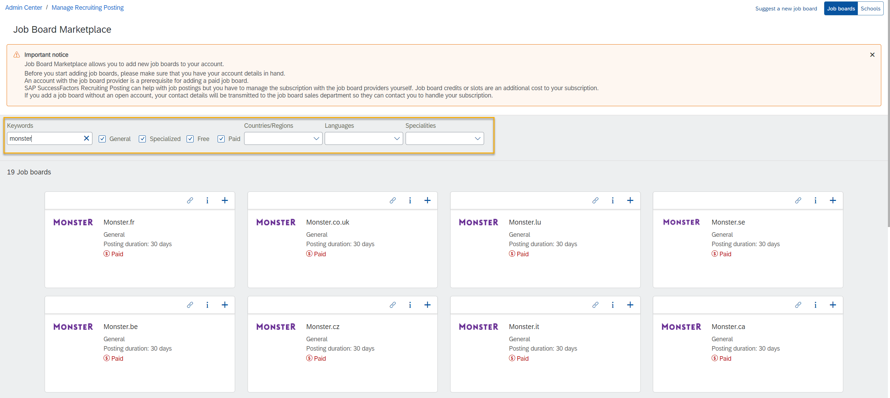Show info for Monster.lu job board

(x=613, y=200)
